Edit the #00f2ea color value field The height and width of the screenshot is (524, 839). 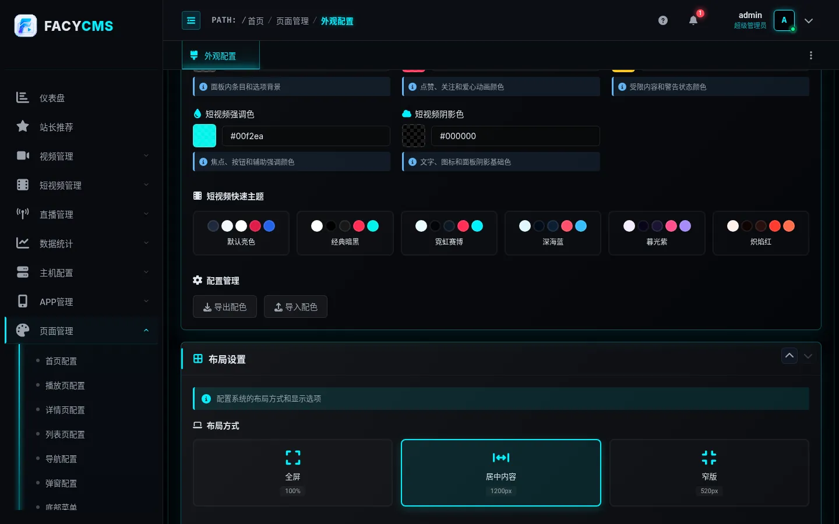click(x=306, y=136)
